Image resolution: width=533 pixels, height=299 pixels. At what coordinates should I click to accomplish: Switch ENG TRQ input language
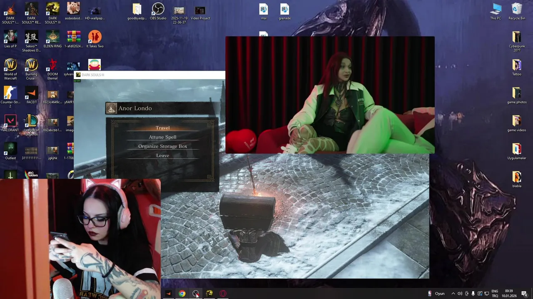[x=495, y=294]
